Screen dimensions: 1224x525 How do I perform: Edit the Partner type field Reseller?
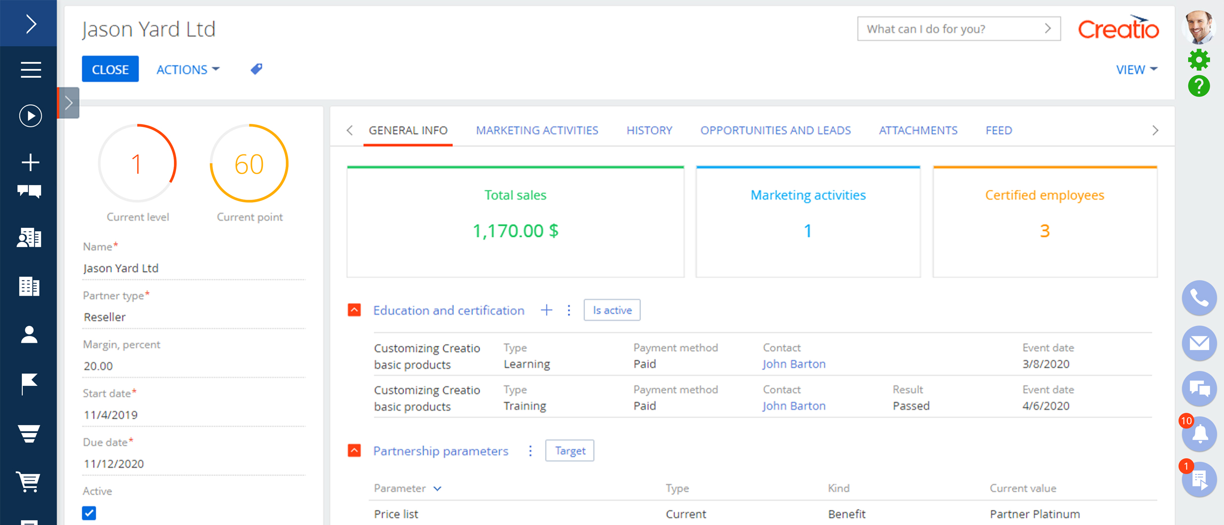(x=193, y=317)
